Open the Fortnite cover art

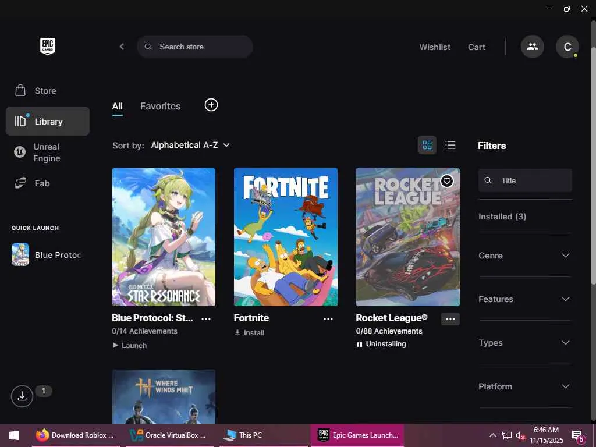tap(286, 237)
